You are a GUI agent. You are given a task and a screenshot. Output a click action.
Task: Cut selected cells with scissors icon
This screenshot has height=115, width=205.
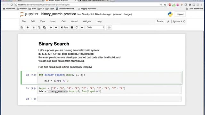(34, 27)
